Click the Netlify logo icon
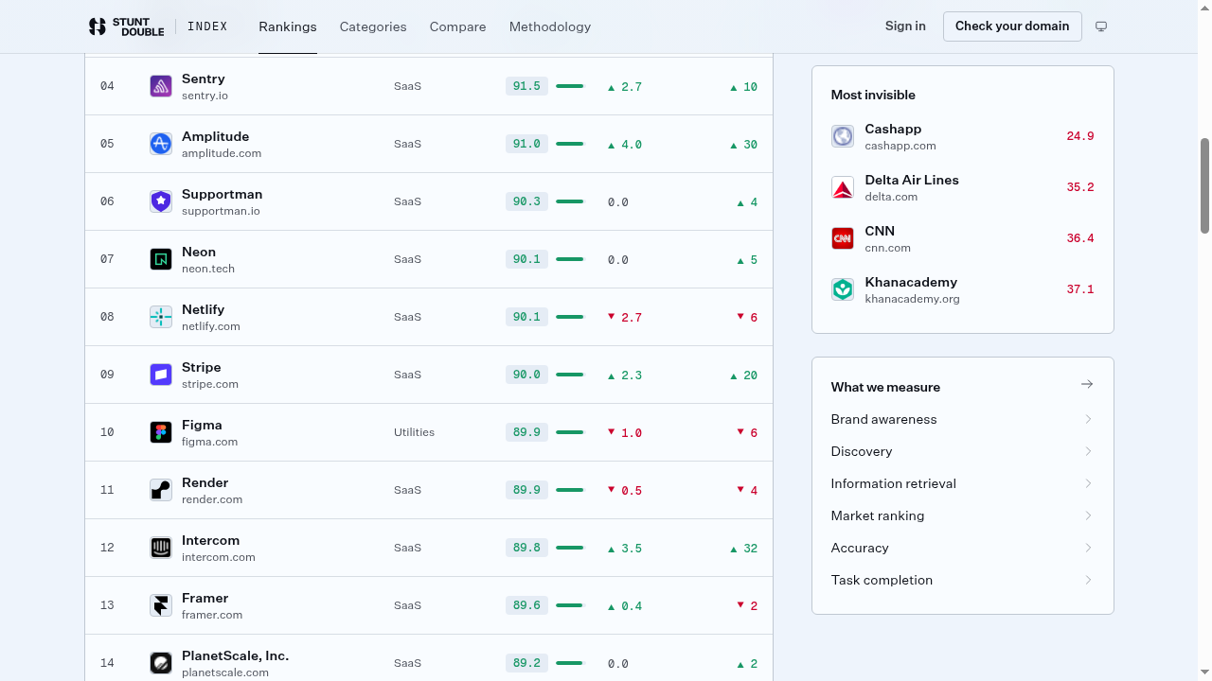This screenshot has height=681, width=1212. point(161,317)
